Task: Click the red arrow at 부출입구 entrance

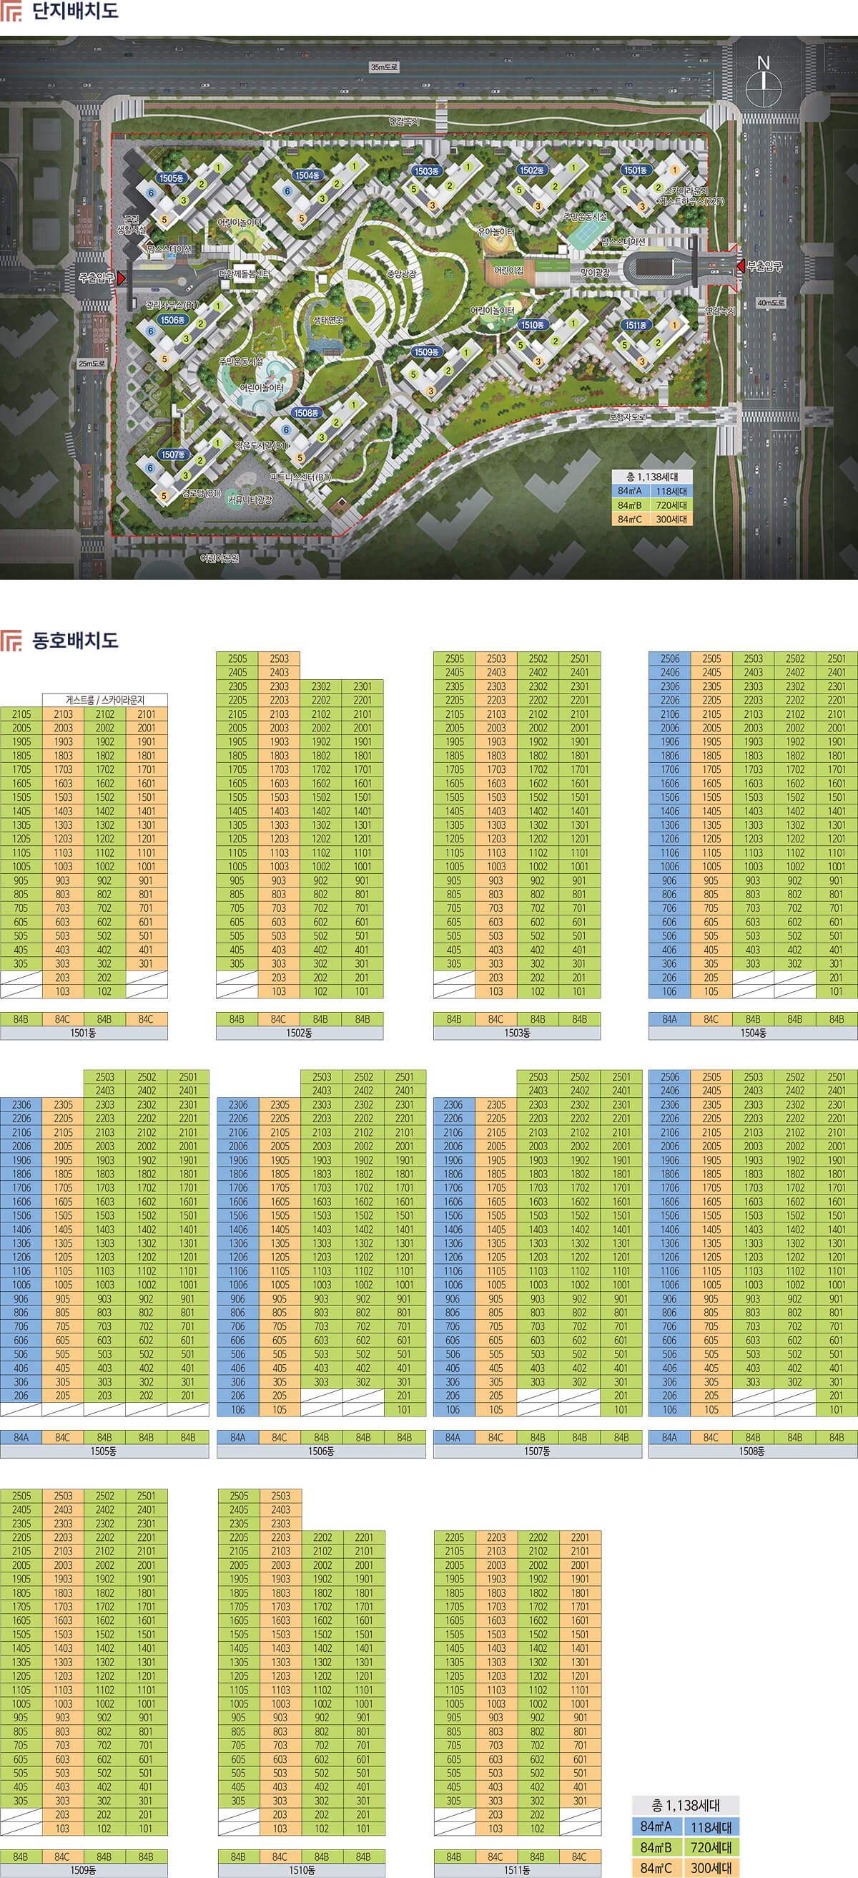Action: [741, 266]
